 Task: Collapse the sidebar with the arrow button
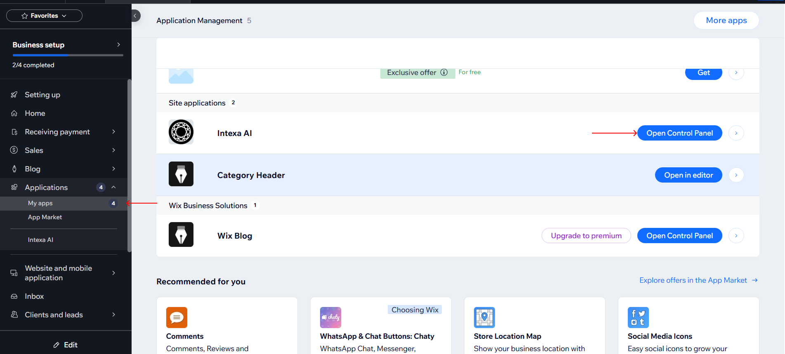tap(135, 16)
